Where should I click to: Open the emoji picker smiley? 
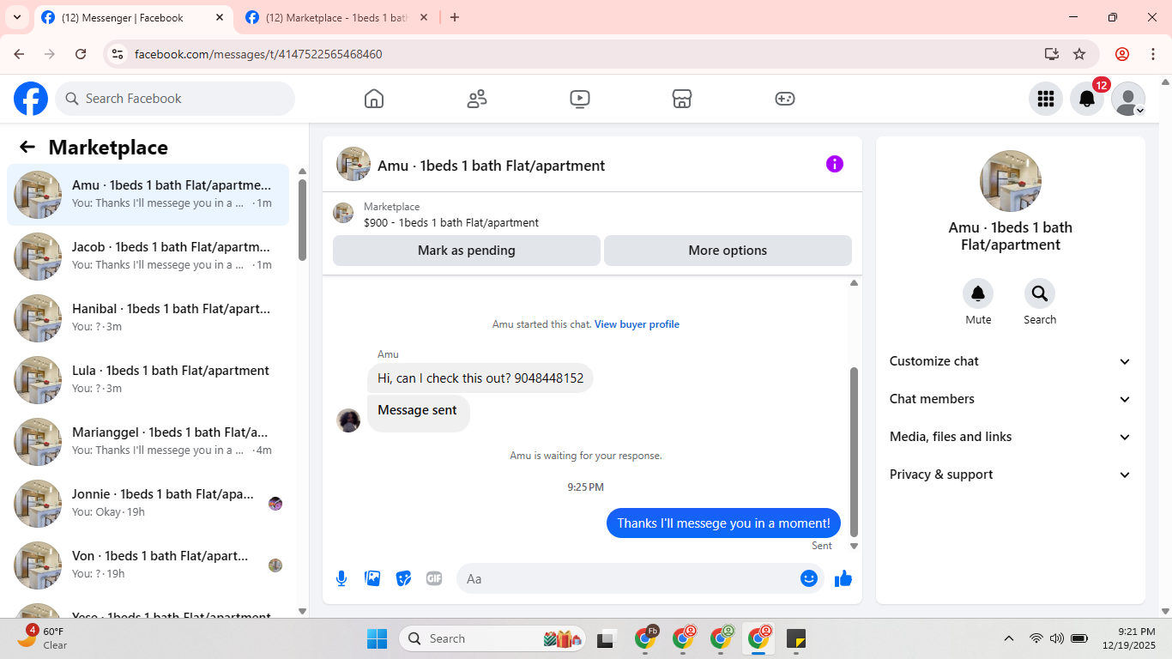click(809, 578)
